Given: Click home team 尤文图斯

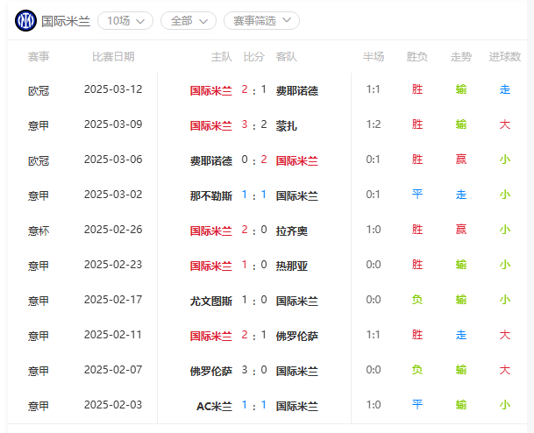Looking at the screenshot, I should (211, 301).
